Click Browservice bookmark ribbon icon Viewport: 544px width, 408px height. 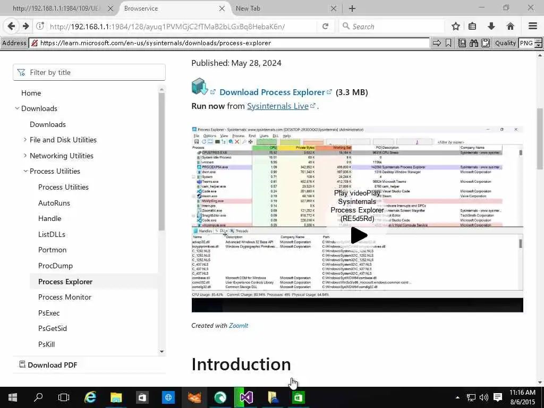click(x=448, y=43)
